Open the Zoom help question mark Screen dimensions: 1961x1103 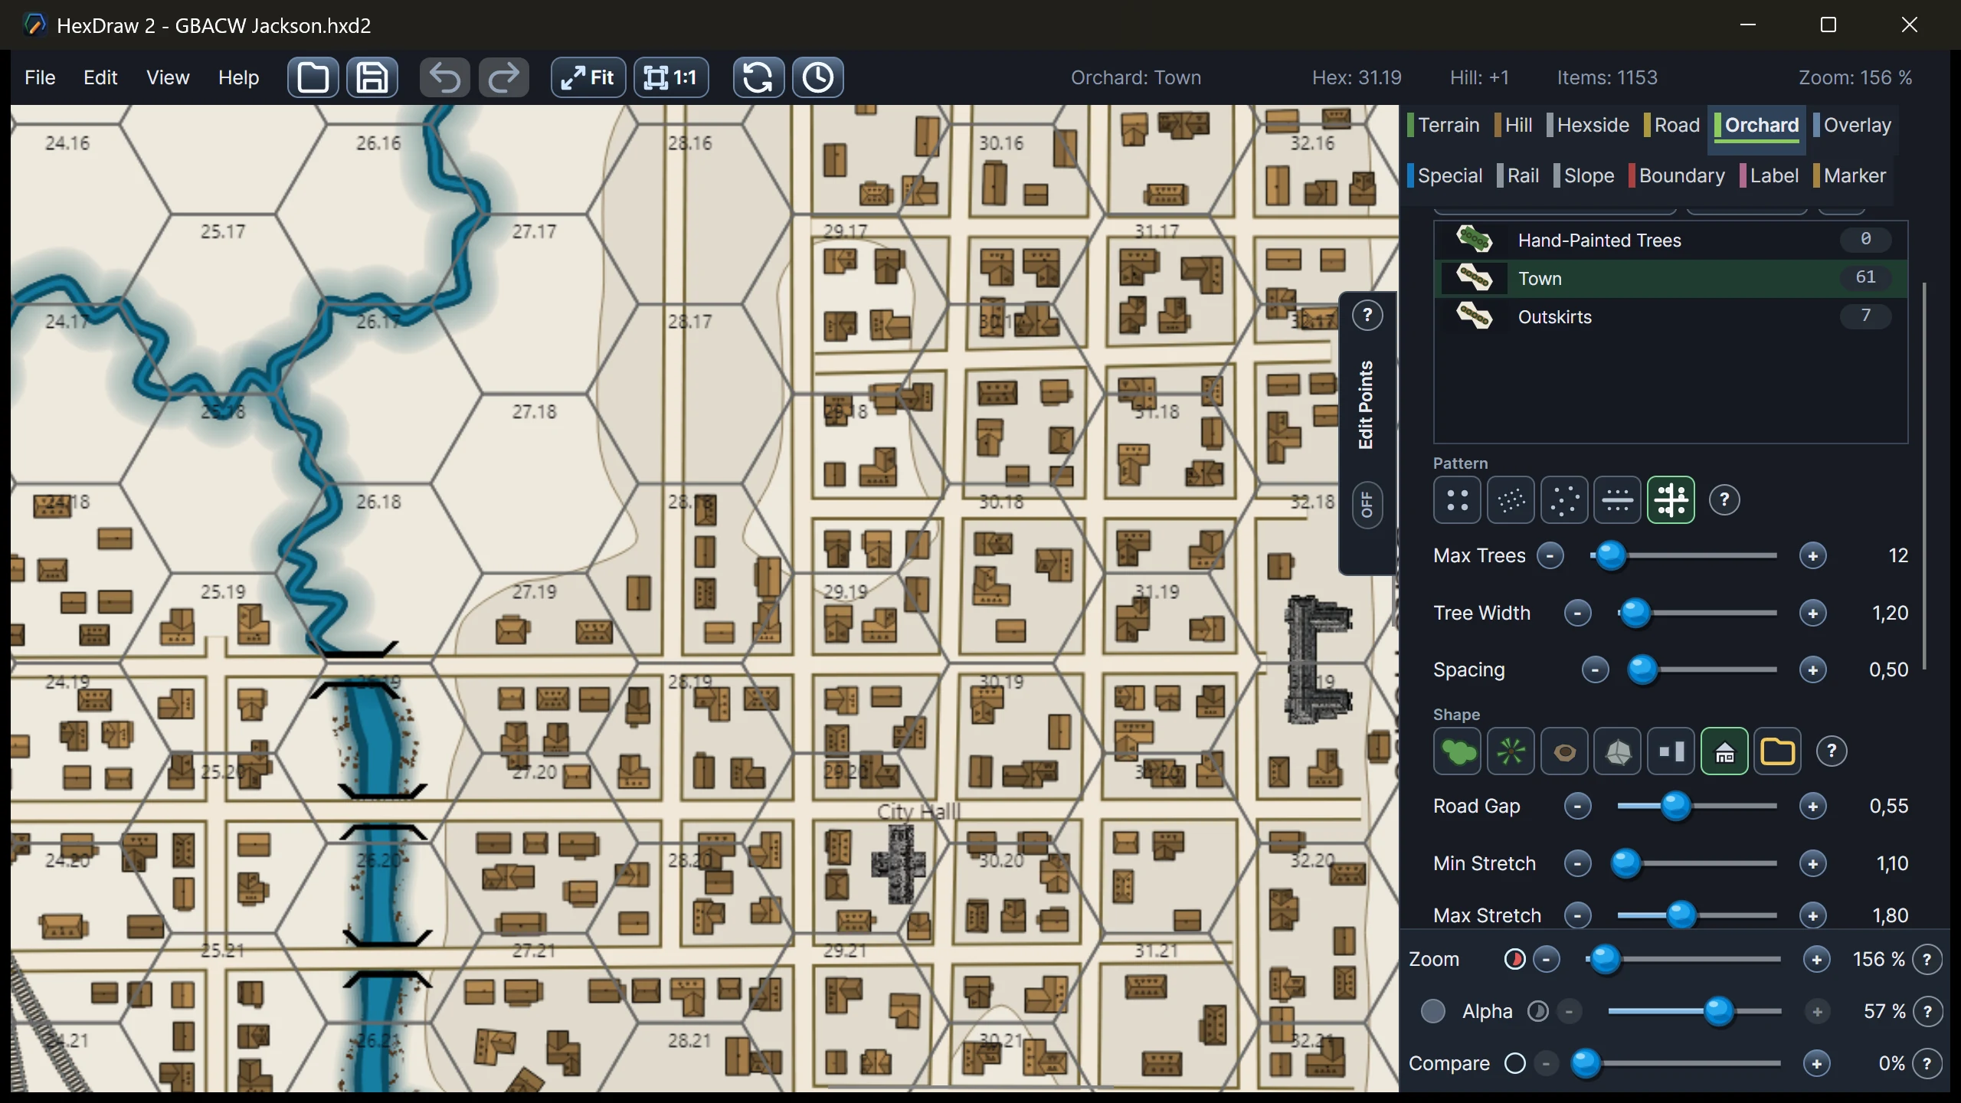click(1927, 960)
